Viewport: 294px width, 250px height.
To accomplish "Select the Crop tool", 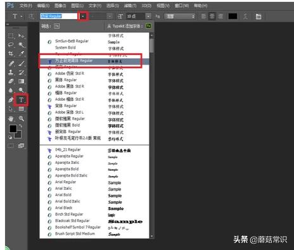I will click(x=11, y=54).
